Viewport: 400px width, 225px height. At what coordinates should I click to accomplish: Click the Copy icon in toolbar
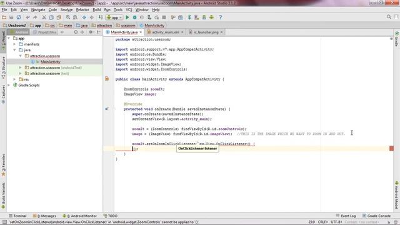(x=51, y=17)
